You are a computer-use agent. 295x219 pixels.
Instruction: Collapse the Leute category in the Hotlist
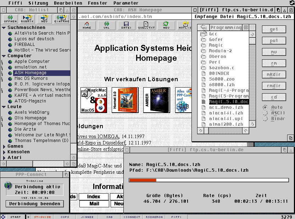(4, 107)
